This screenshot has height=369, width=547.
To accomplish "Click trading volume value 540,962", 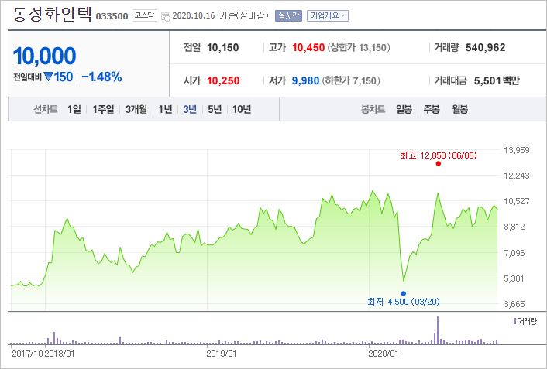I will pyautogui.click(x=485, y=47).
